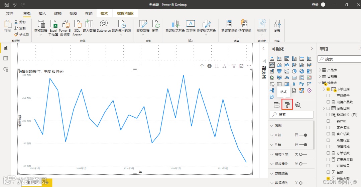Open chart filter funnel icon
This screenshot has width=361, height=187.
(234, 66)
